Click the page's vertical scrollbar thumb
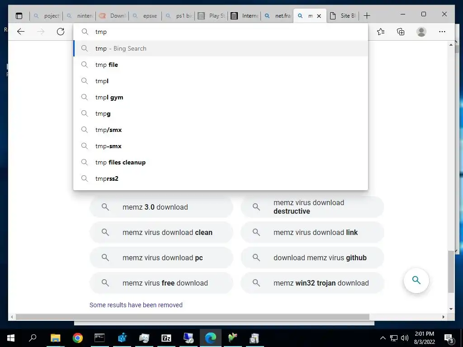Image resolution: width=463 pixels, height=347 pixels. (x=451, y=272)
